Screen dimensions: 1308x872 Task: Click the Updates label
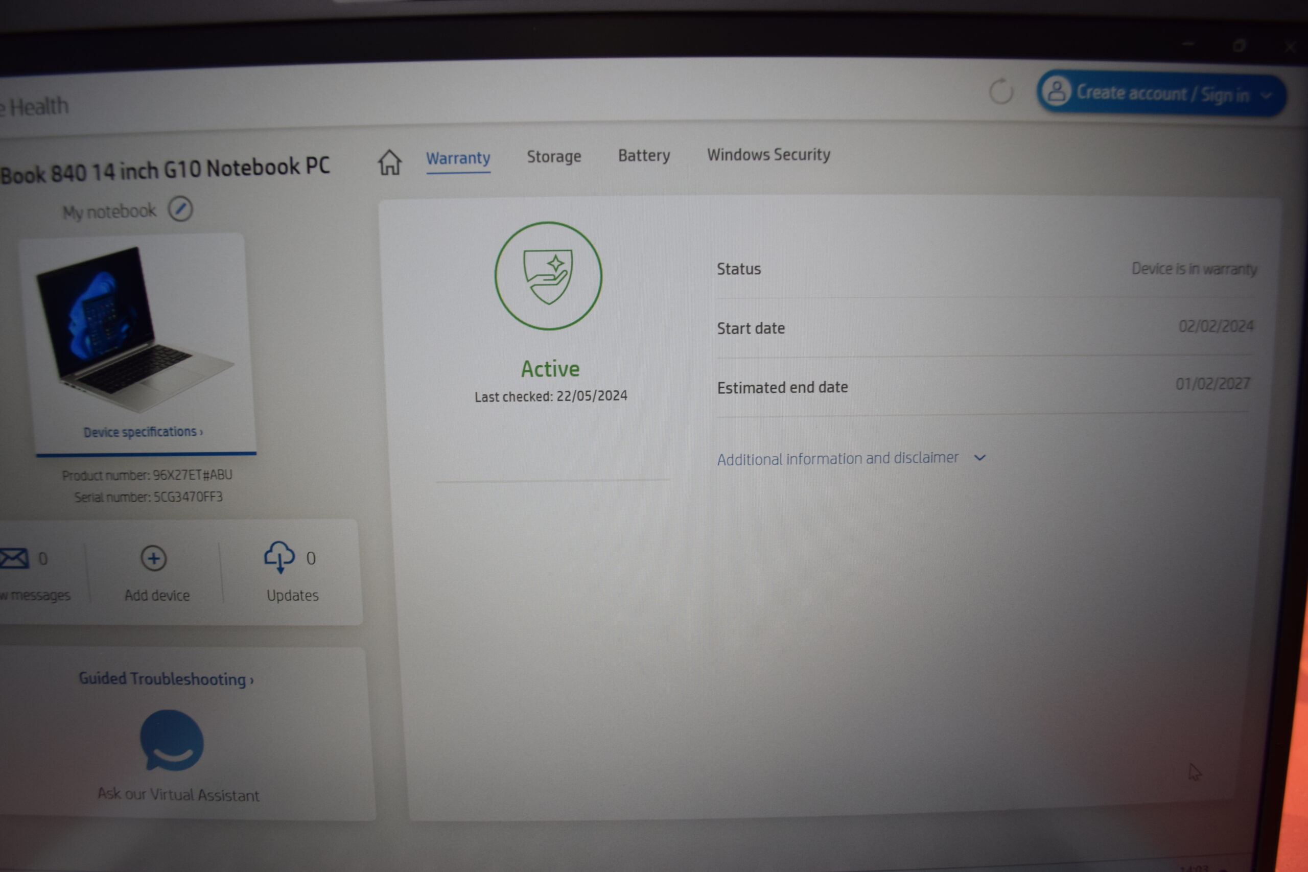pos(293,596)
